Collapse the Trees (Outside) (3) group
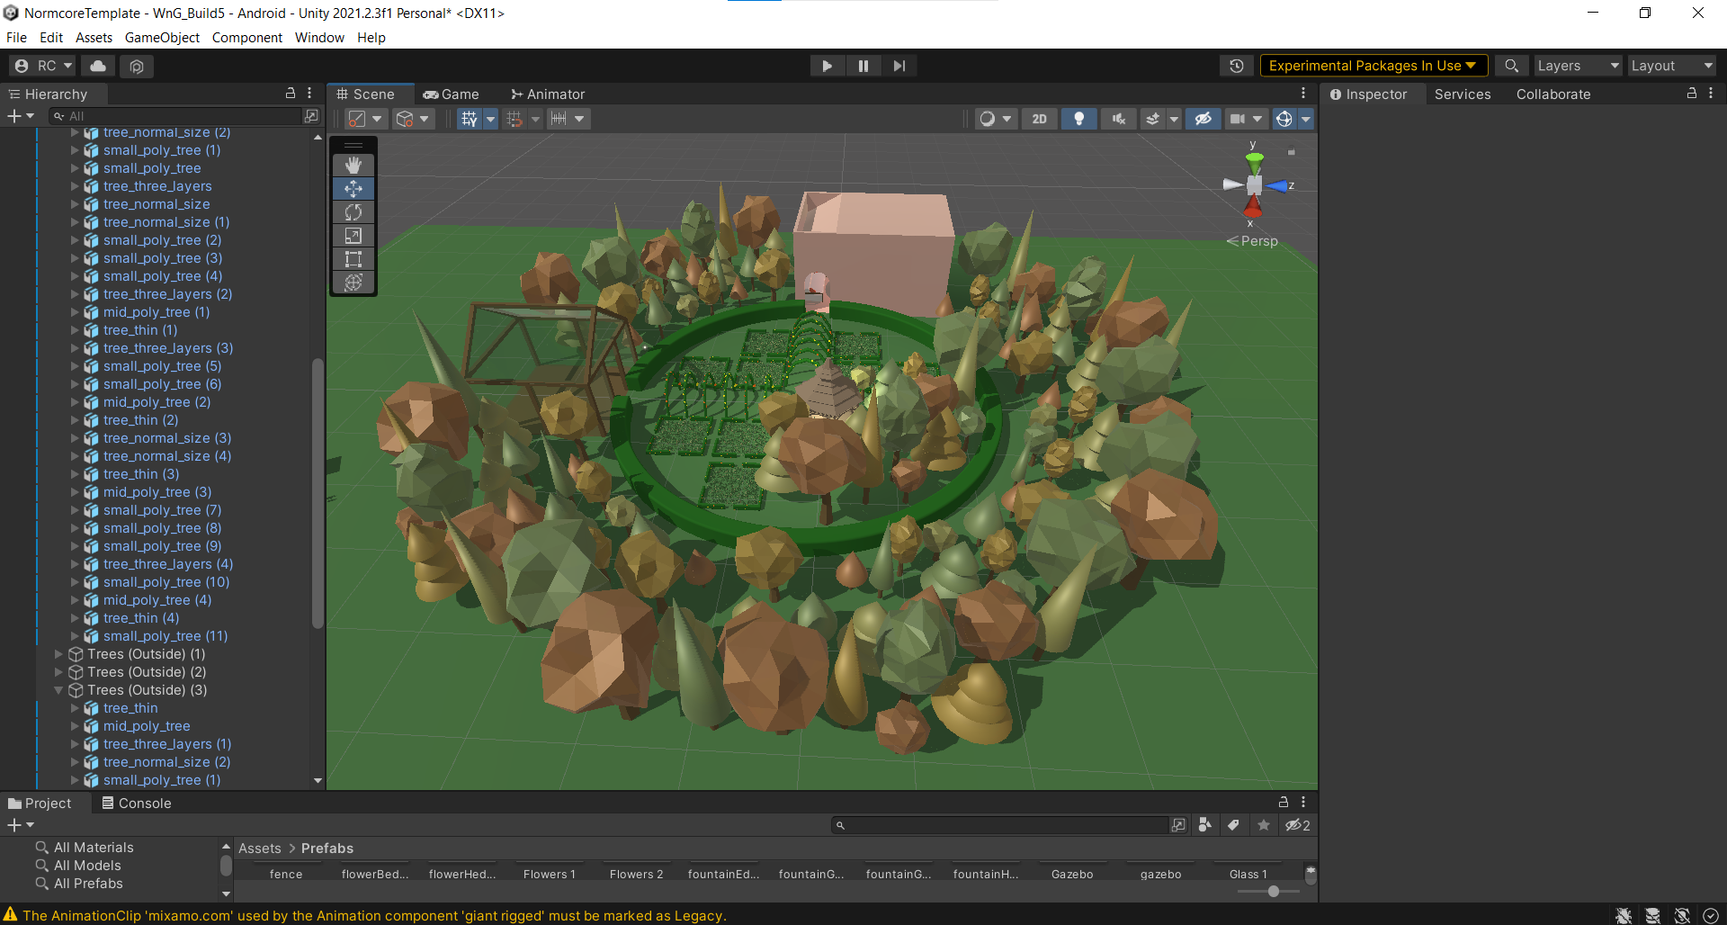 (58, 690)
